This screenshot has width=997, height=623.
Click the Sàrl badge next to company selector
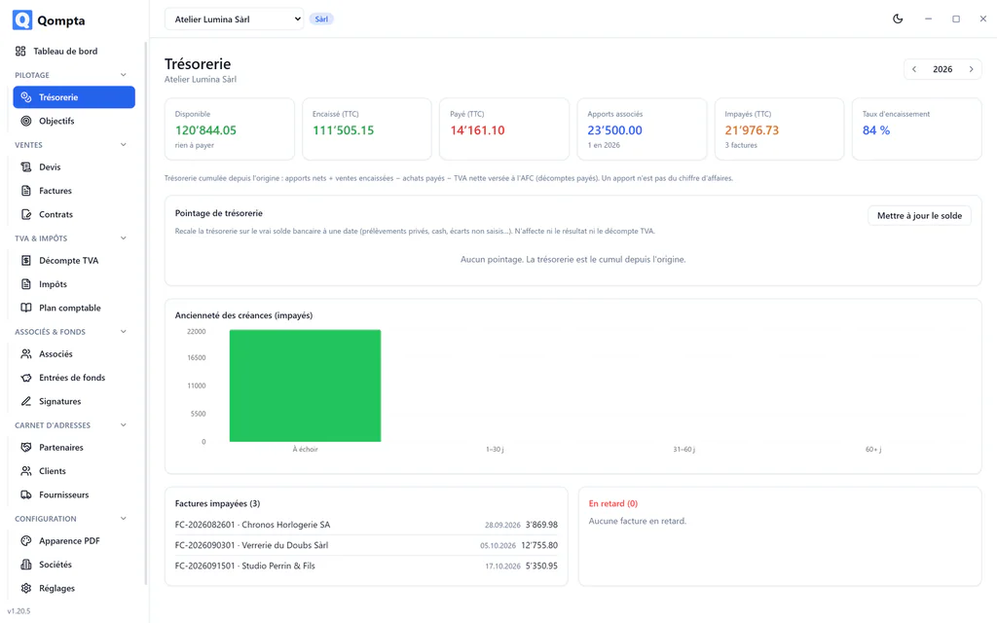click(321, 19)
